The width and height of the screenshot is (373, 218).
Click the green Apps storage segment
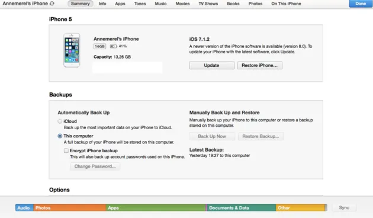pos(156,208)
